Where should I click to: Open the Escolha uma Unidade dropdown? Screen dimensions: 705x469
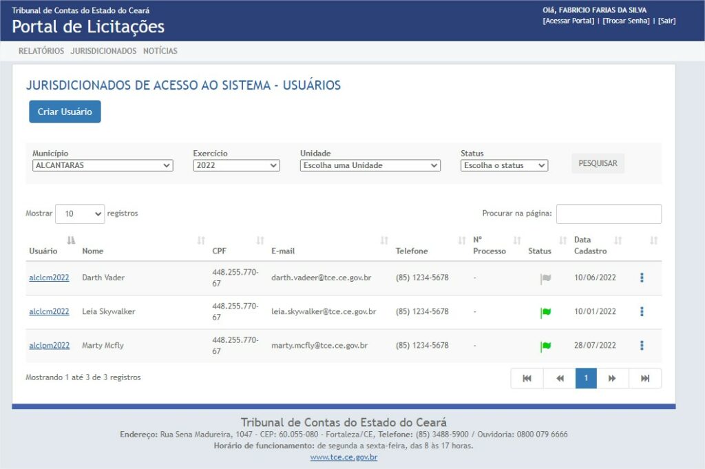370,165
